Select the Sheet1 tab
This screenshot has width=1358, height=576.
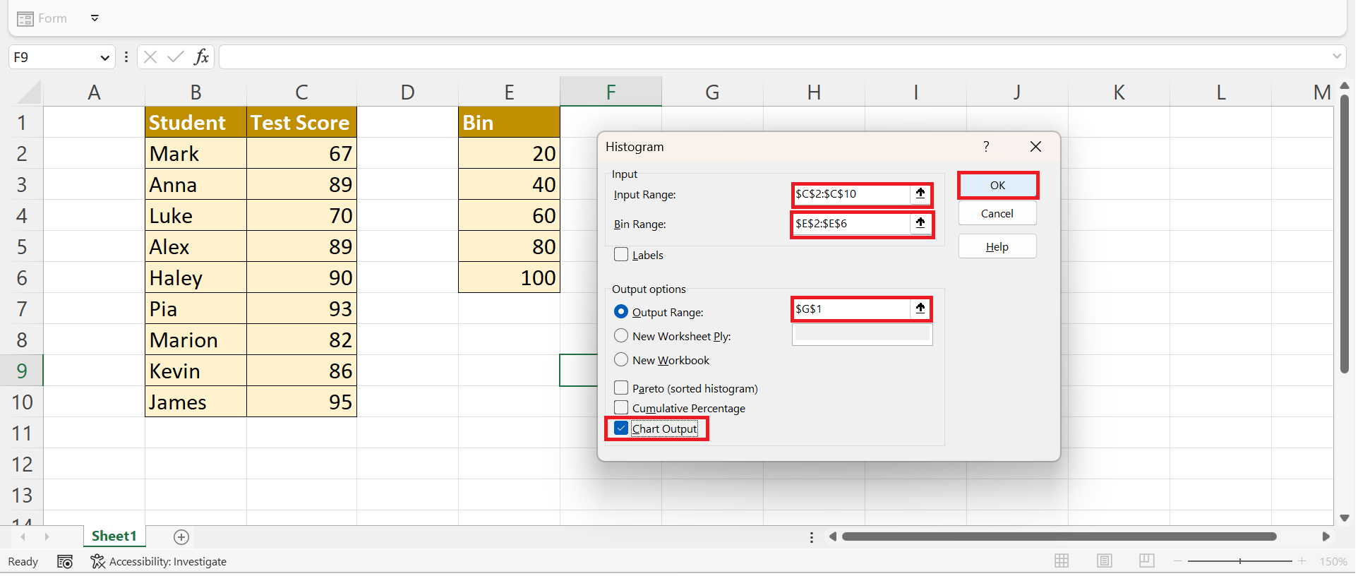[x=114, y=536]
